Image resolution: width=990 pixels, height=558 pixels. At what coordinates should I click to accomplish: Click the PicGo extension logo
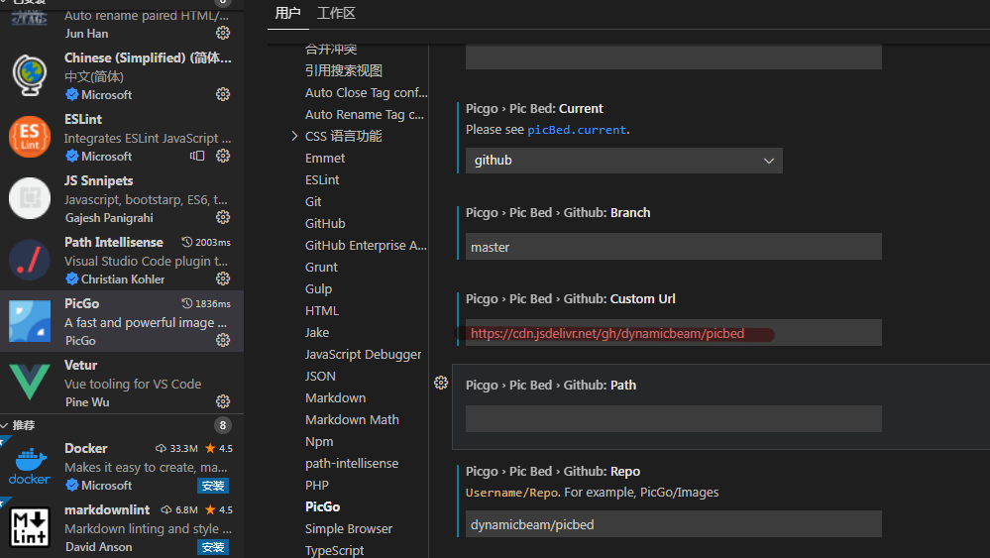click(x=30, y=321)
